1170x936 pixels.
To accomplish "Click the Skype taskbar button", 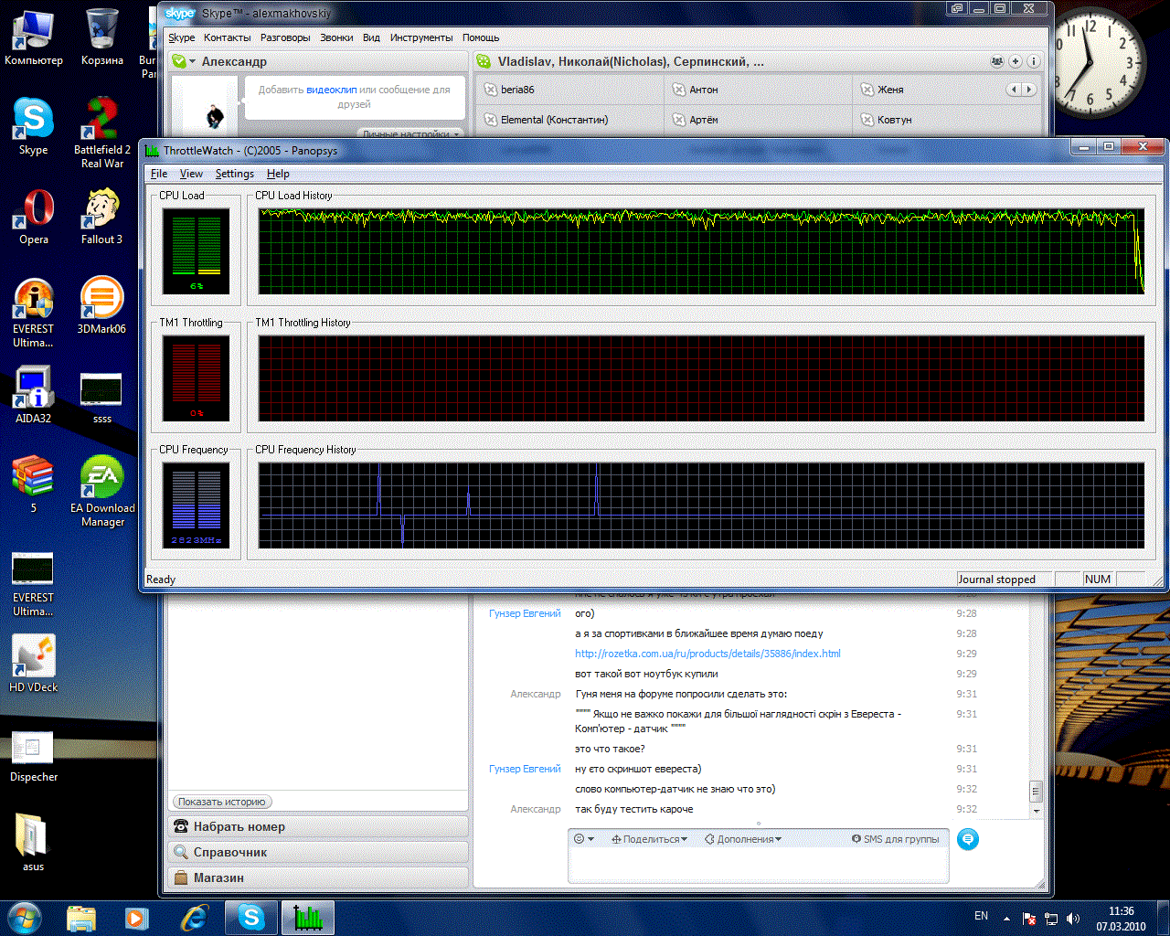I will click(251, 917).
